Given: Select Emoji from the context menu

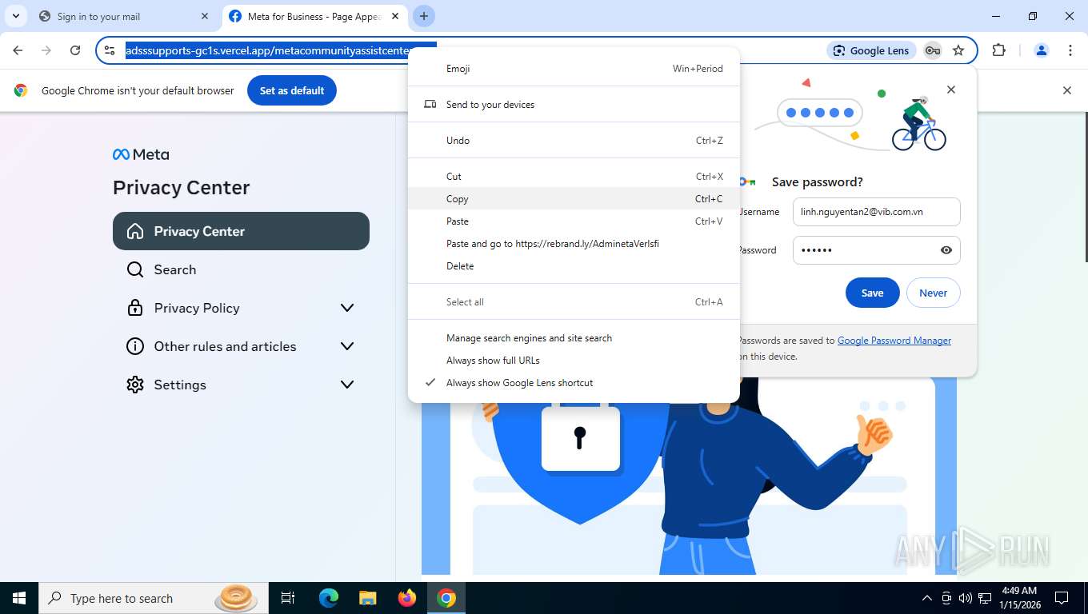Looking at the screenshot, I should pos(574,69).
